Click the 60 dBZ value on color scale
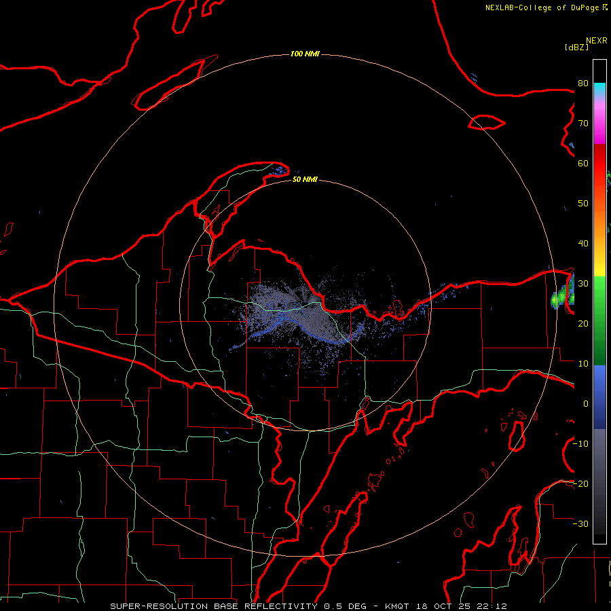The image size is (611, 611). click(583, 163)
